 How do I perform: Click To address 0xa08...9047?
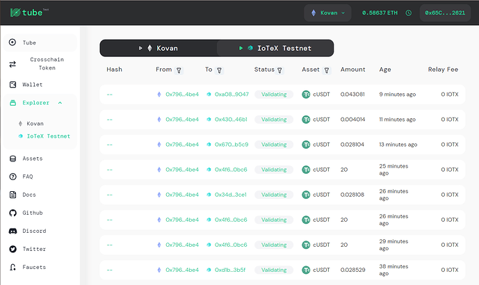232,95
